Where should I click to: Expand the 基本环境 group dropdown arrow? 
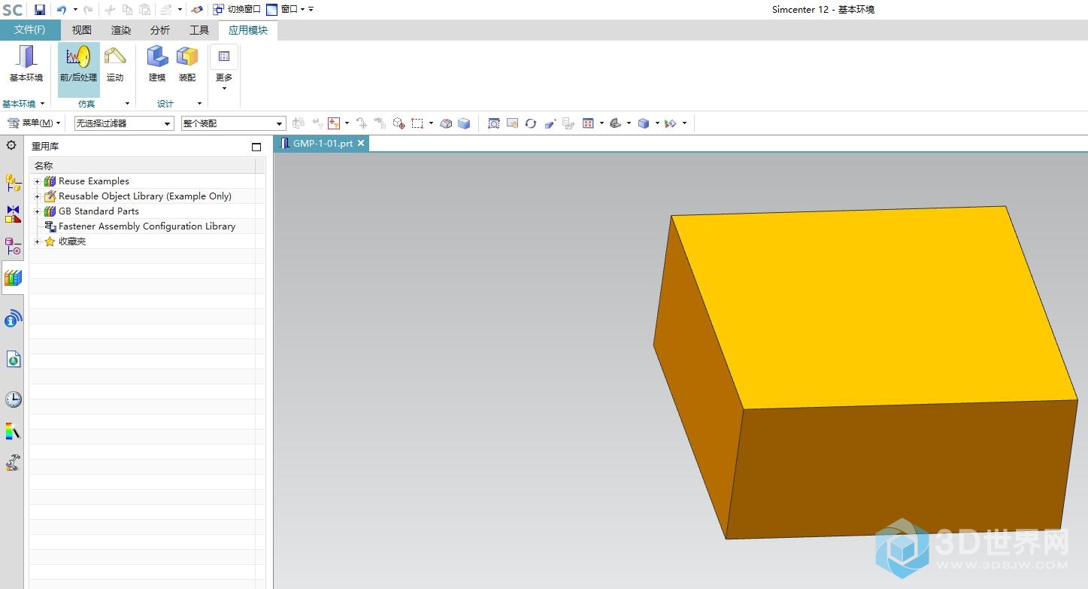pos(42,104)
